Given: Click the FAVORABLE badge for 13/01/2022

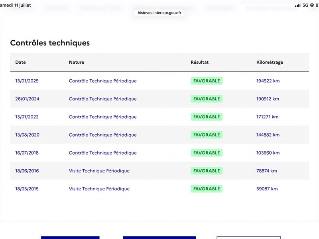Looking at the screenshot, I should [x=207, y=117].
